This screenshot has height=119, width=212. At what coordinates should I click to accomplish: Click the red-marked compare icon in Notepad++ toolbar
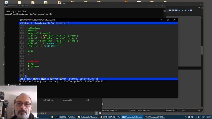tap(176, 11)
